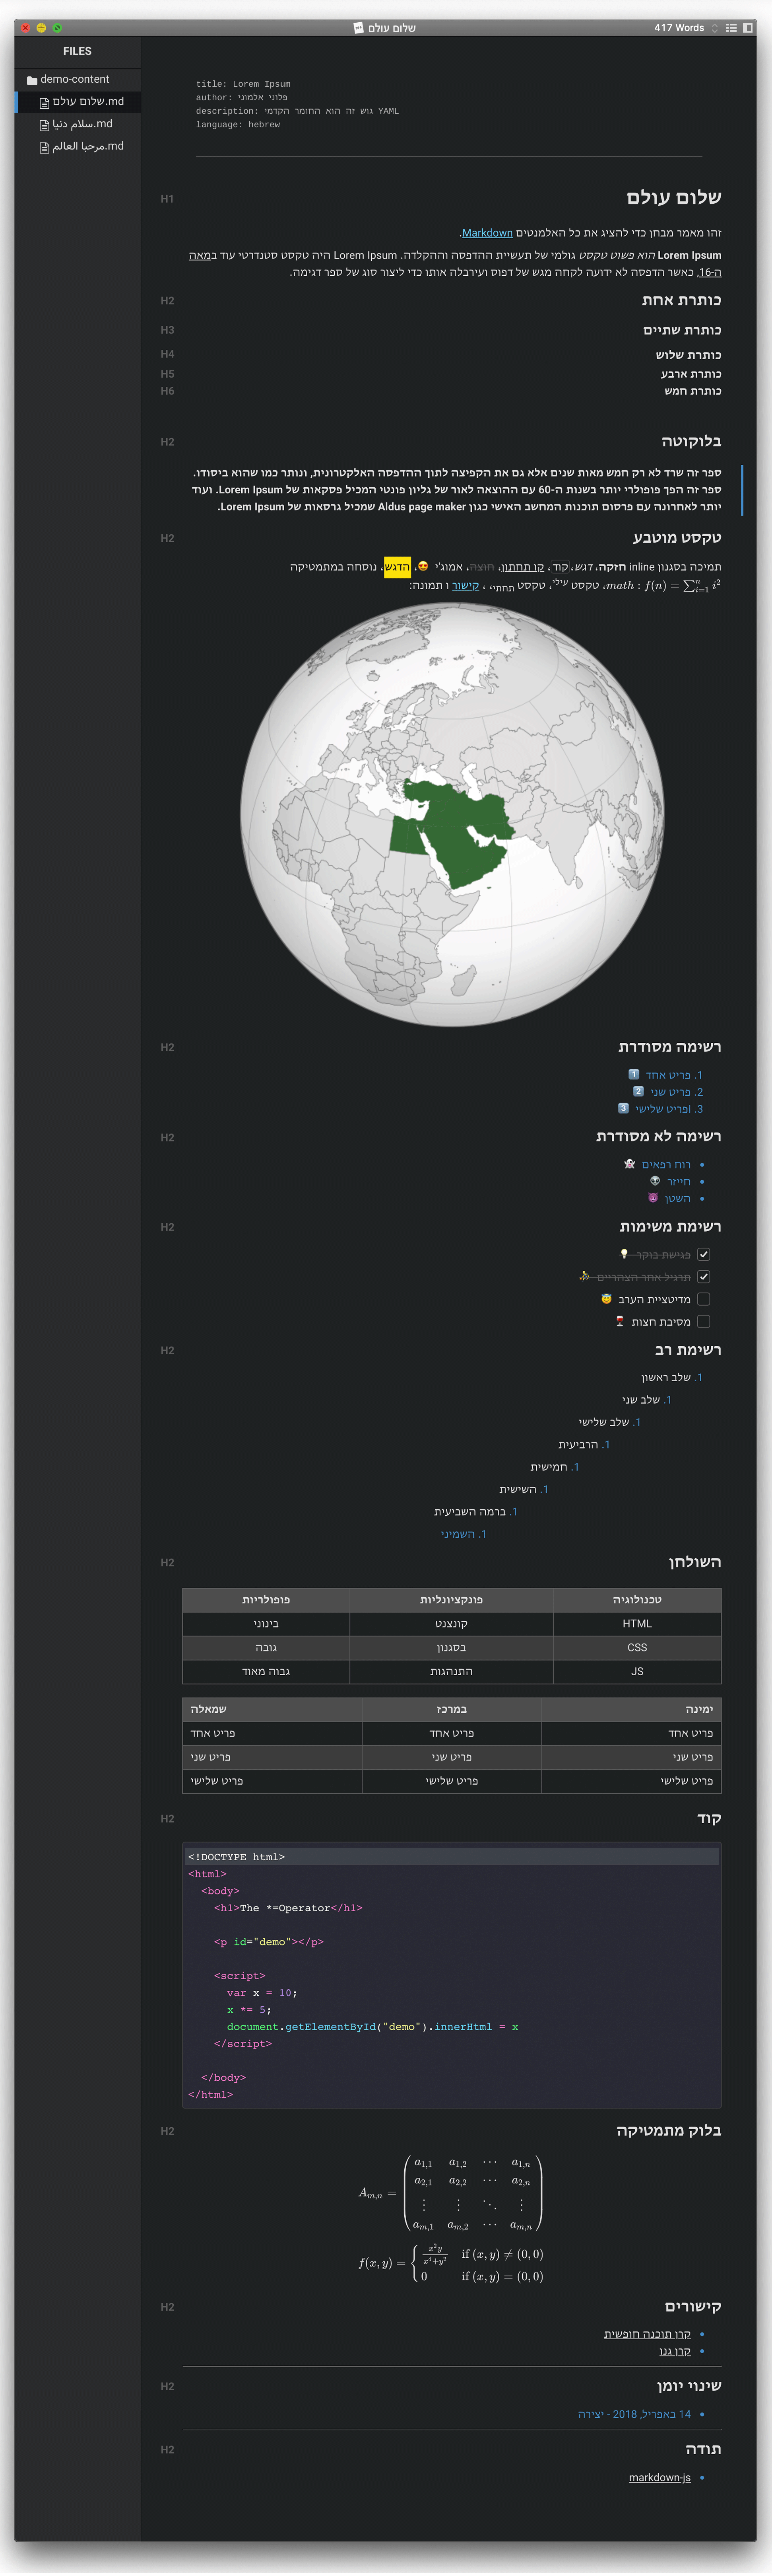Screen dimensions: 772x2576
Task: Click the <!DOCTYPE html> code line
Action: click(452, 1857)
